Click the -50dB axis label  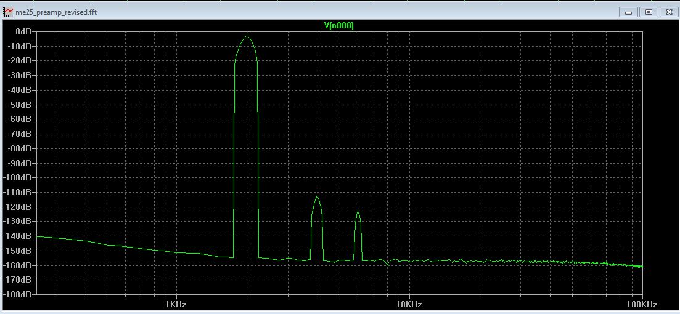pyautogui.click(x=20, y=105)
